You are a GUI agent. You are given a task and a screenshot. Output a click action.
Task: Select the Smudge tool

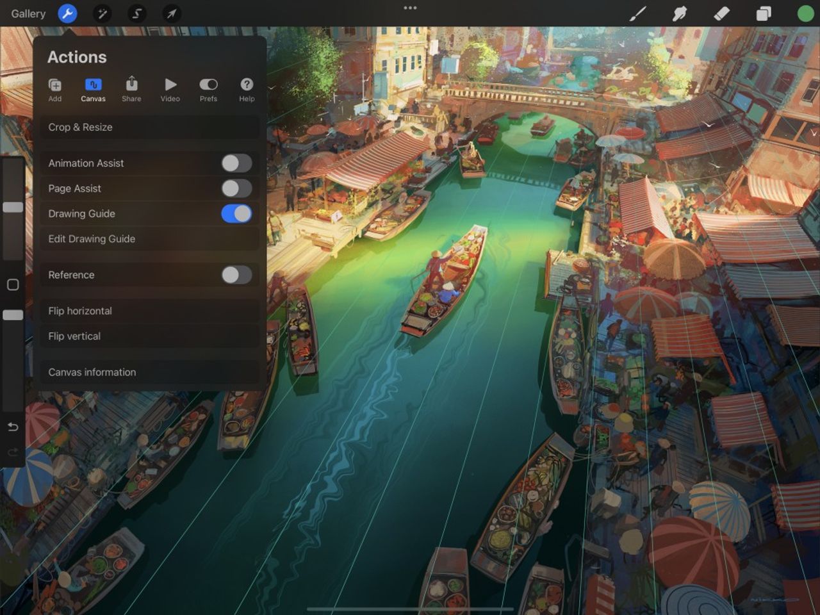(680, 13)
